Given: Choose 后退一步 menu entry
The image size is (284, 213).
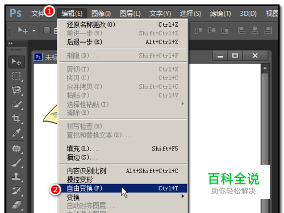Looking at the screenshot, I should click(x=123, y=42).
